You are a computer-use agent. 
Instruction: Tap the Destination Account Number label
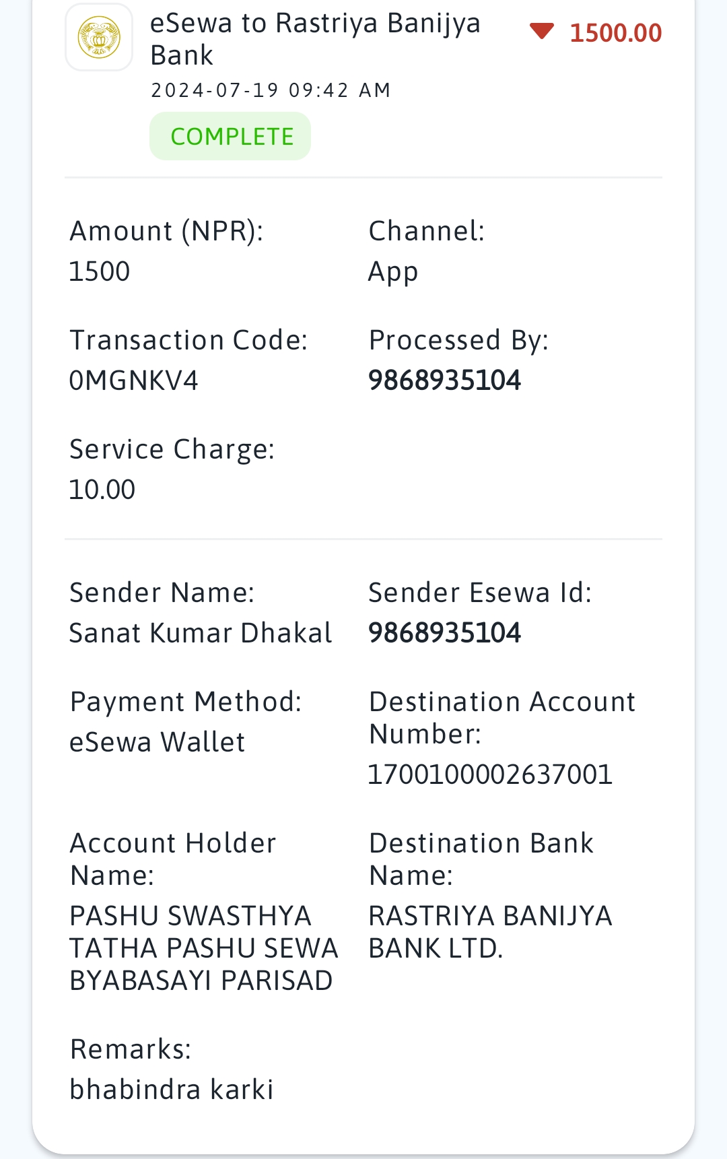[502, 718]
